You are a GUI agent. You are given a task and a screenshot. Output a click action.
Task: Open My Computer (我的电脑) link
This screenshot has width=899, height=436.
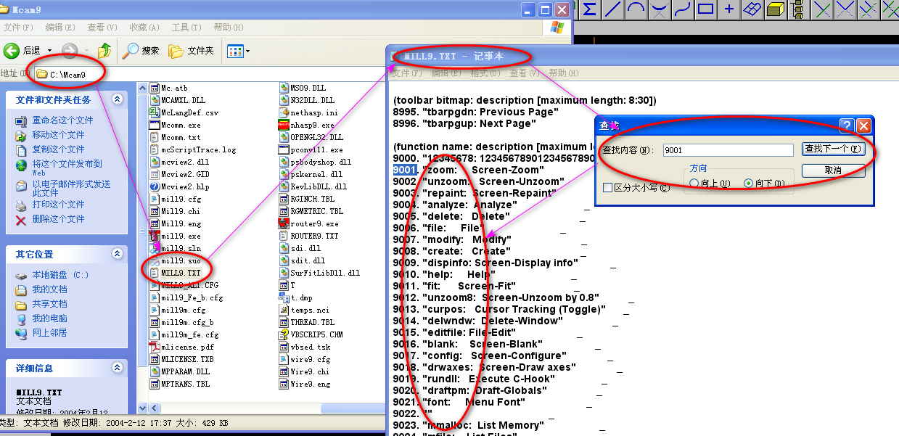[49, 318]
